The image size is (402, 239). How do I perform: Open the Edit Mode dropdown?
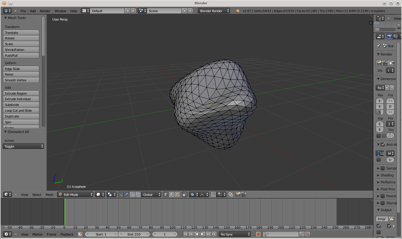[x=75, y=195]
